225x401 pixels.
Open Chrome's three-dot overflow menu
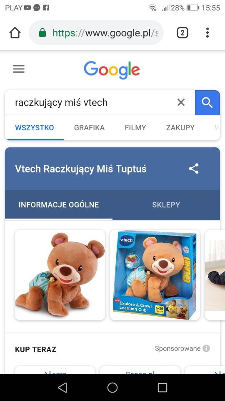207,33
